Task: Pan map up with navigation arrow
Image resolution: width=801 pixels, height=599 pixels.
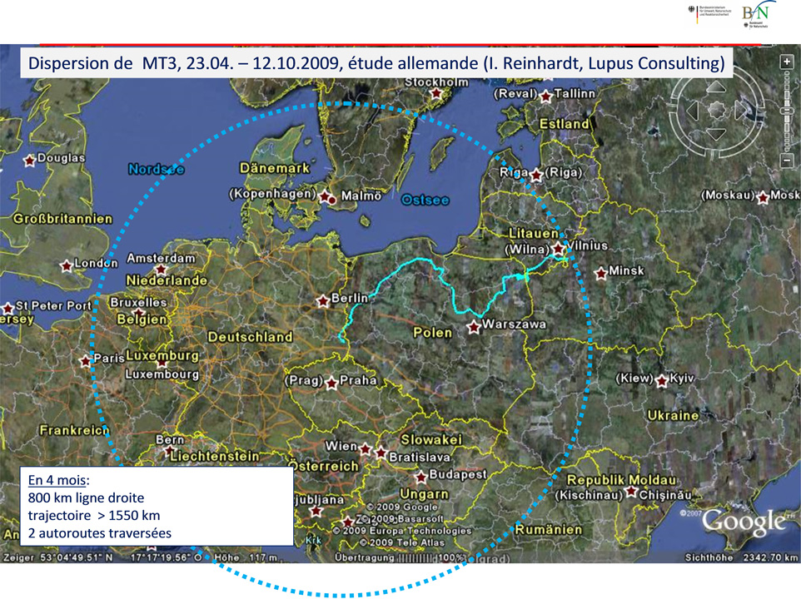Action: pyautogui.click(x=716, y=87)
